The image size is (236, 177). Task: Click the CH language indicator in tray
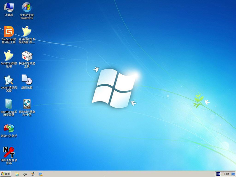(x=218, y=174)
